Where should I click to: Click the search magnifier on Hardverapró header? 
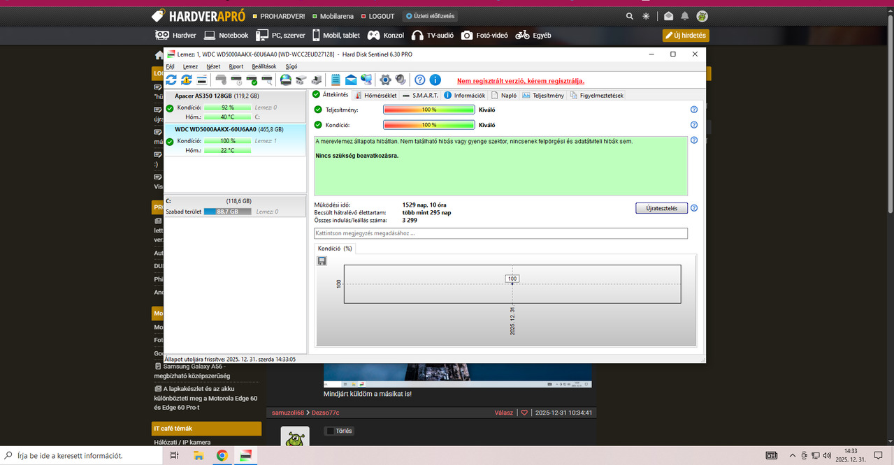[630, 16]
